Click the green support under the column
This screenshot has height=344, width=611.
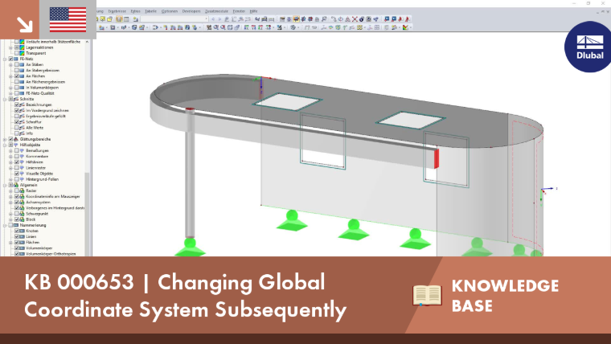[190, 248]
